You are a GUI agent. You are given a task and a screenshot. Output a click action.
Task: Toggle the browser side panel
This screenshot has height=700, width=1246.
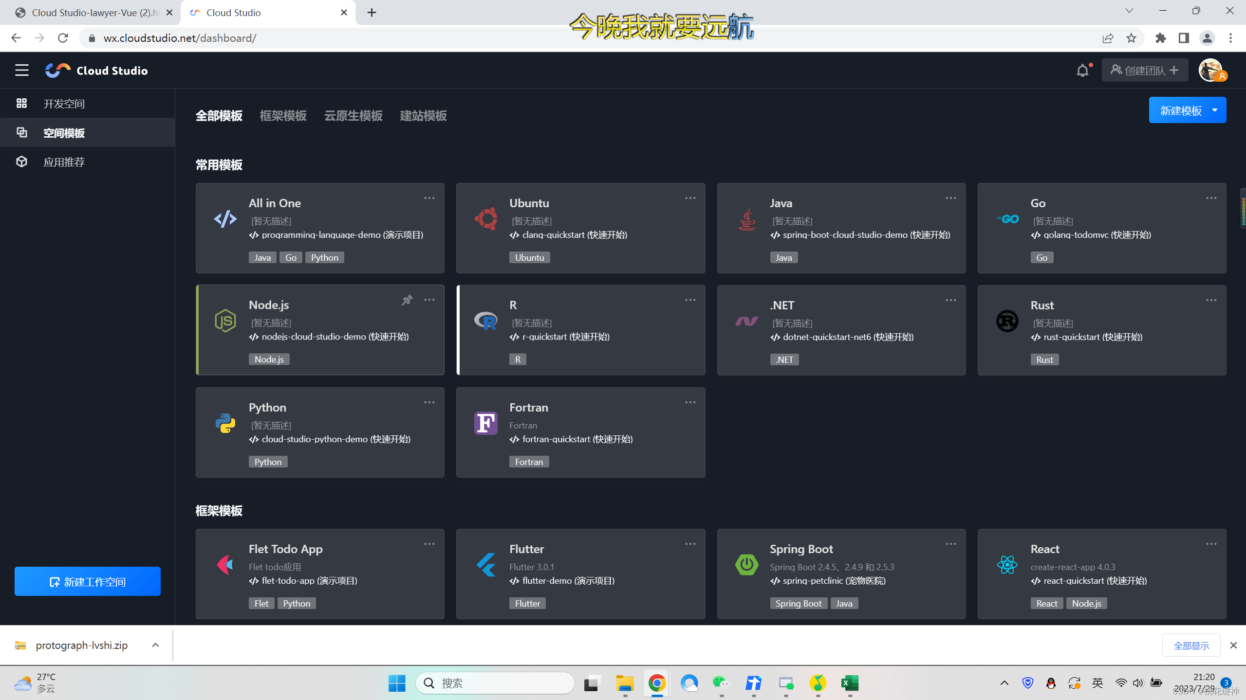coord(1184,38)
